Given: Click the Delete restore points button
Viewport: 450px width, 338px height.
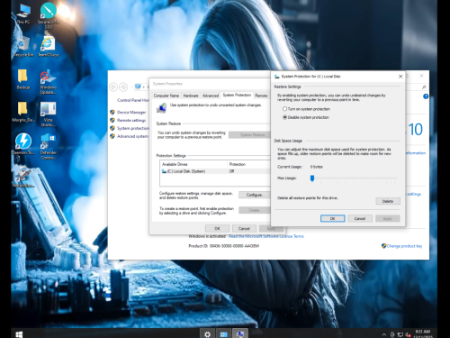Looking at the screenshot, I should [x=388, y=201].
